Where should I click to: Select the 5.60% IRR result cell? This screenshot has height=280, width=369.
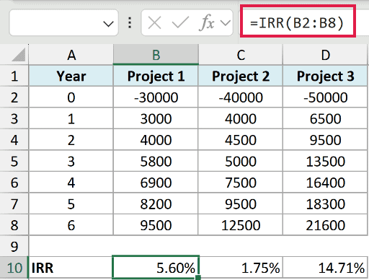(x=156, y=268)
